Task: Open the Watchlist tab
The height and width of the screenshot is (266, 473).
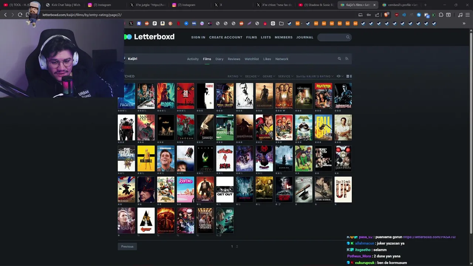Action: tap(252, 59)
